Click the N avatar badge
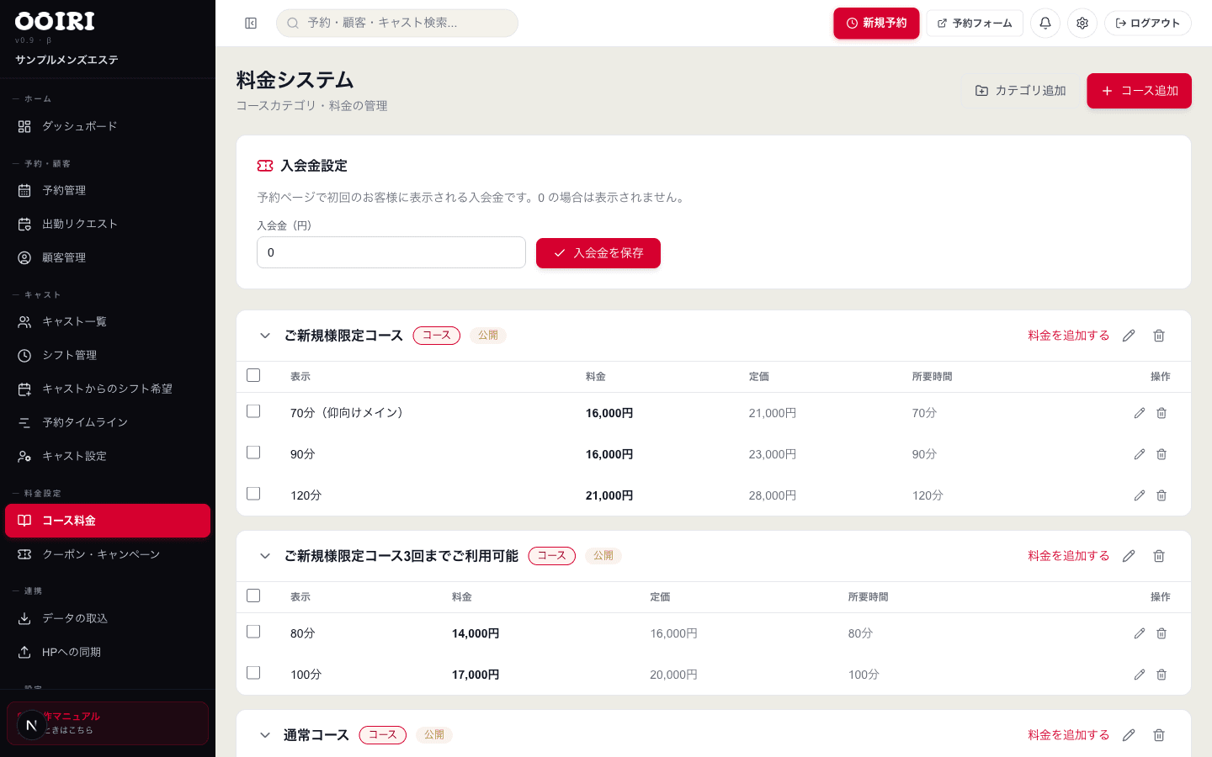 (31, 725)
